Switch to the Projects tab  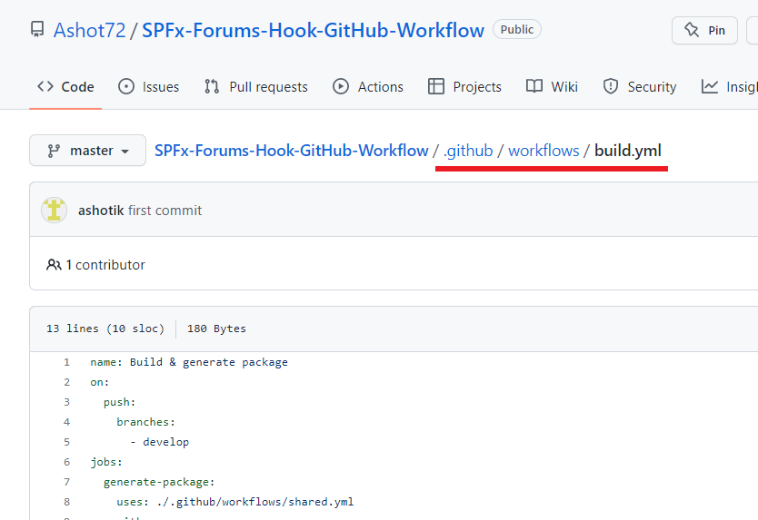pos(464,86)
